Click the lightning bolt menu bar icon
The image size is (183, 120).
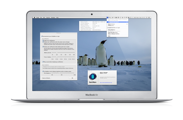[123, 17]
